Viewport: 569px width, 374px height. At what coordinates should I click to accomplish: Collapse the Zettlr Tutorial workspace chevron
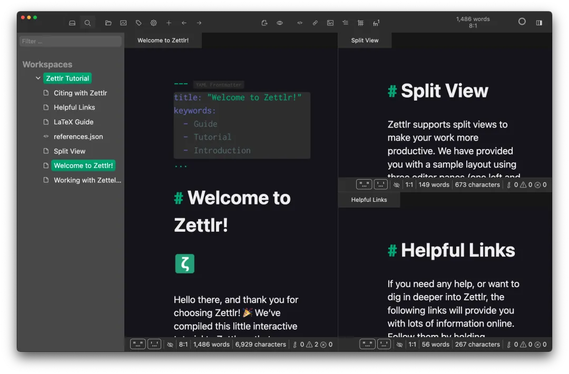38,78
